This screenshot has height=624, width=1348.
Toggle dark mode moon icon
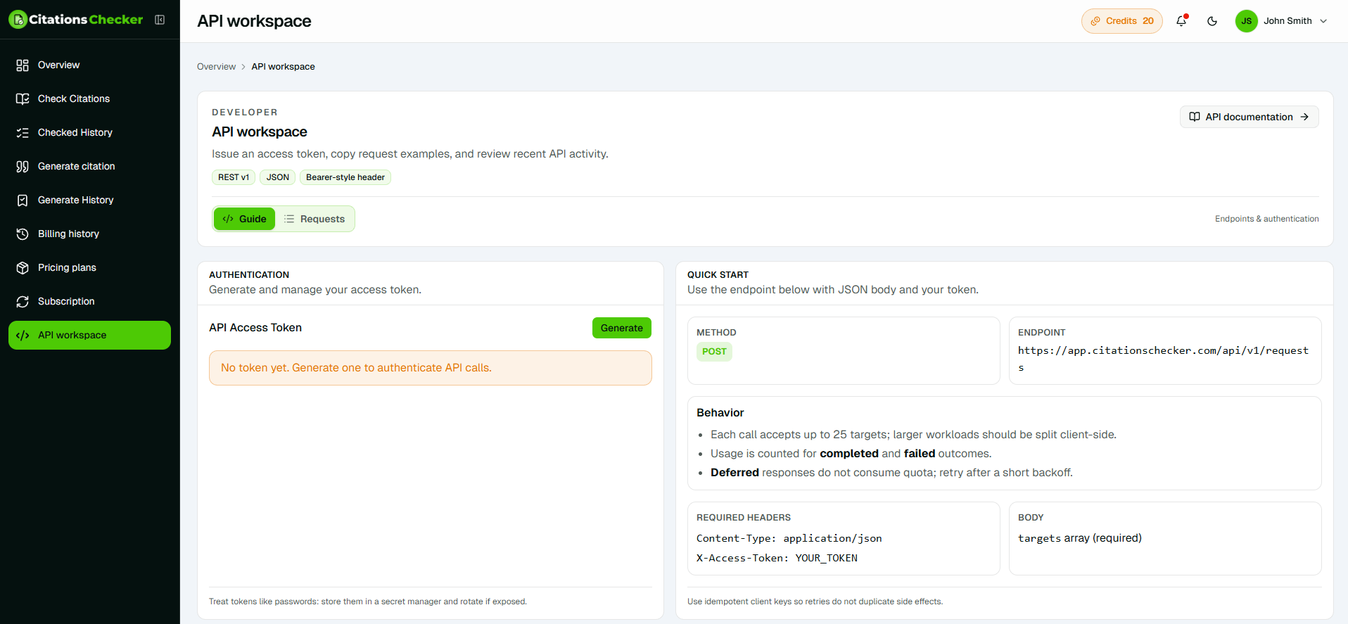[1212, 21]
